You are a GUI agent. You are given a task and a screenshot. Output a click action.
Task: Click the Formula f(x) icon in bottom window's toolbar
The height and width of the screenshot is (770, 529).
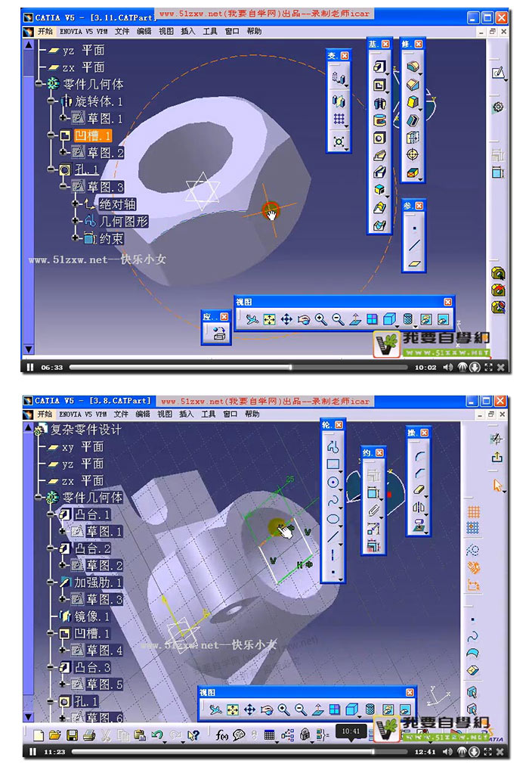[x=221, y=735]
